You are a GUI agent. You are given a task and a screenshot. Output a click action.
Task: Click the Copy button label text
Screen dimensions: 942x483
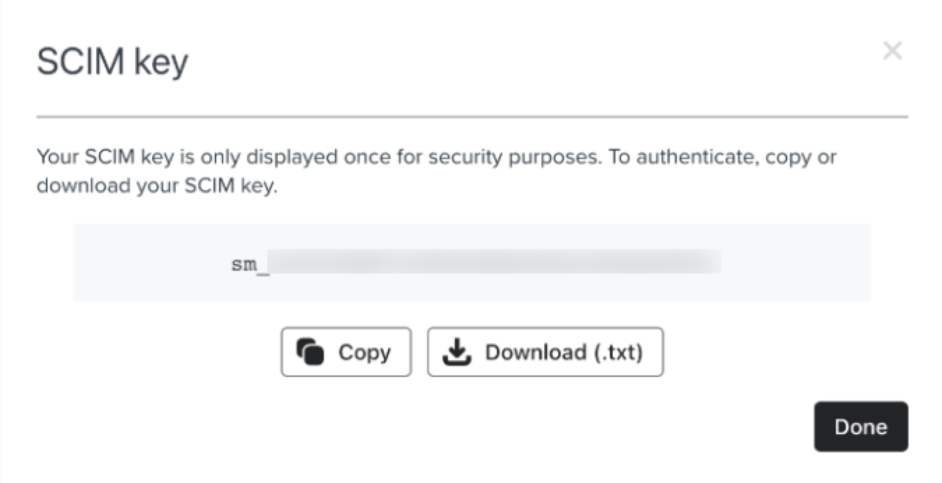coord(364,352)
